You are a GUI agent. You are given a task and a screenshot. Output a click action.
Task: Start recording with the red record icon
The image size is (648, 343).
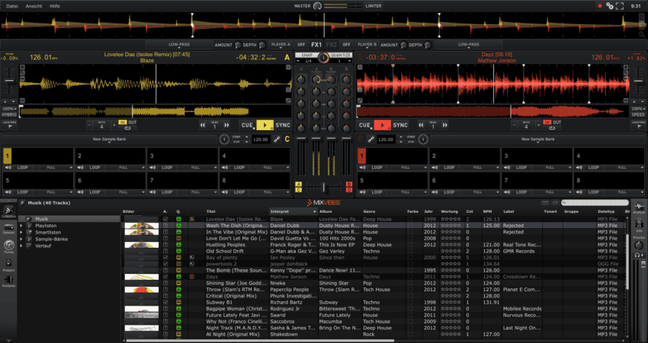(600, 6)
